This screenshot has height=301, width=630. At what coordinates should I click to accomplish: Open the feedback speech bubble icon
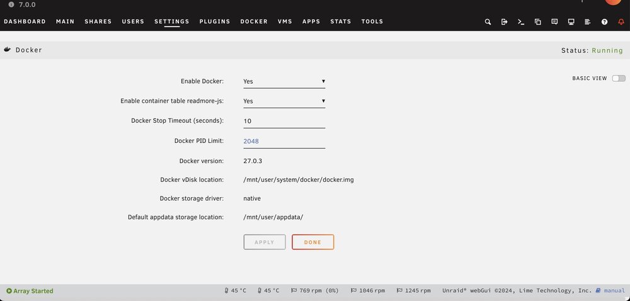coord(554,21)
